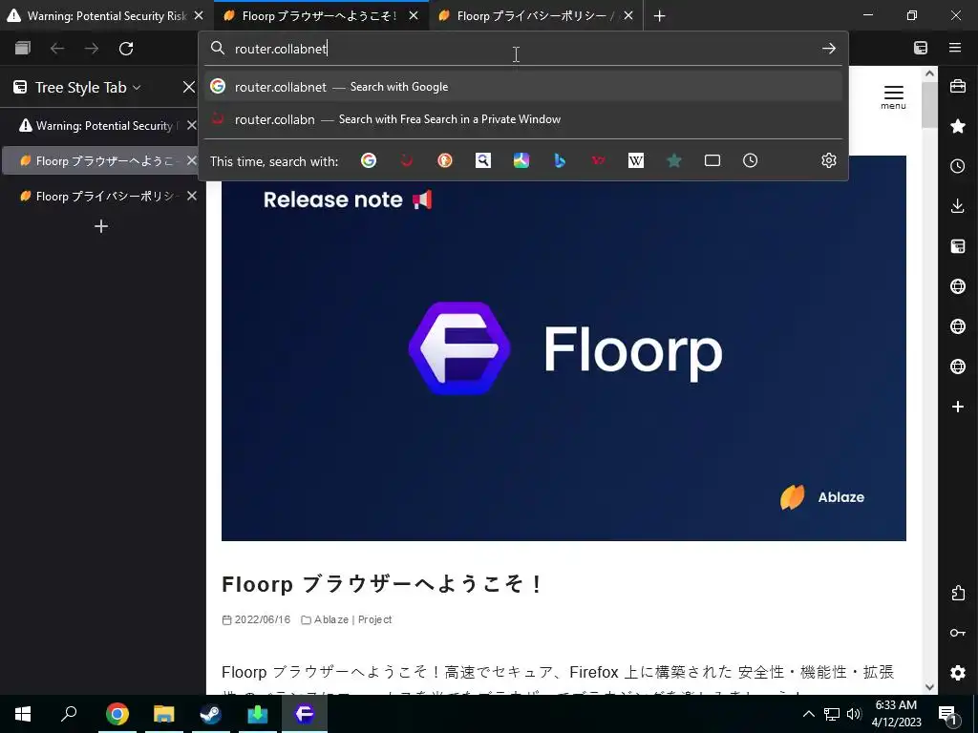This screenshot has height=733, width=978.
Task: Open settings gear in browser sidebar
Action: [x=958, y=673]
